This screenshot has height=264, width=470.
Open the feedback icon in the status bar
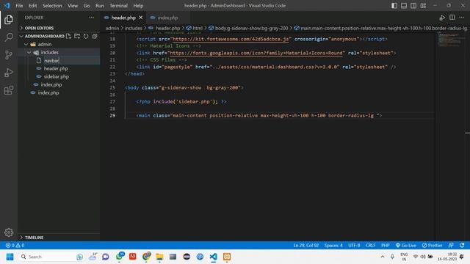coord(451,245)
